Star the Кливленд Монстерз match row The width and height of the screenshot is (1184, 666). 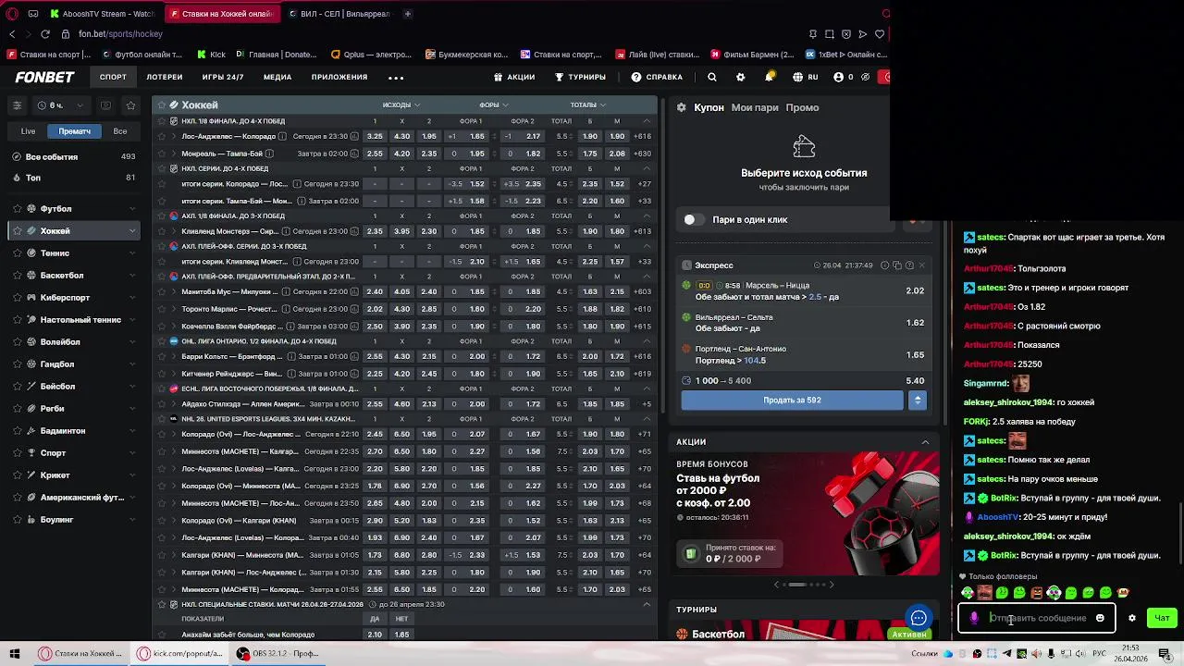pos(161,231)
